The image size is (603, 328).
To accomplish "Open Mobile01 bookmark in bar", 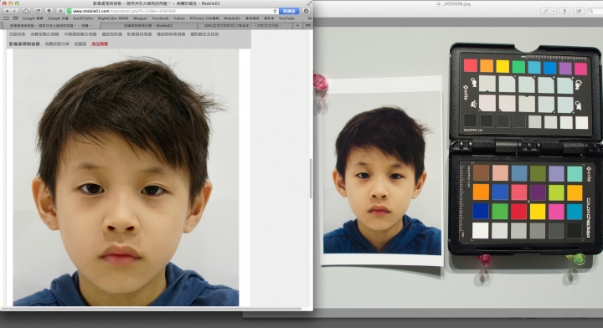I will [232, 18].
